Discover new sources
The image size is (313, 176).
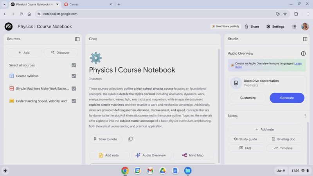61,53
